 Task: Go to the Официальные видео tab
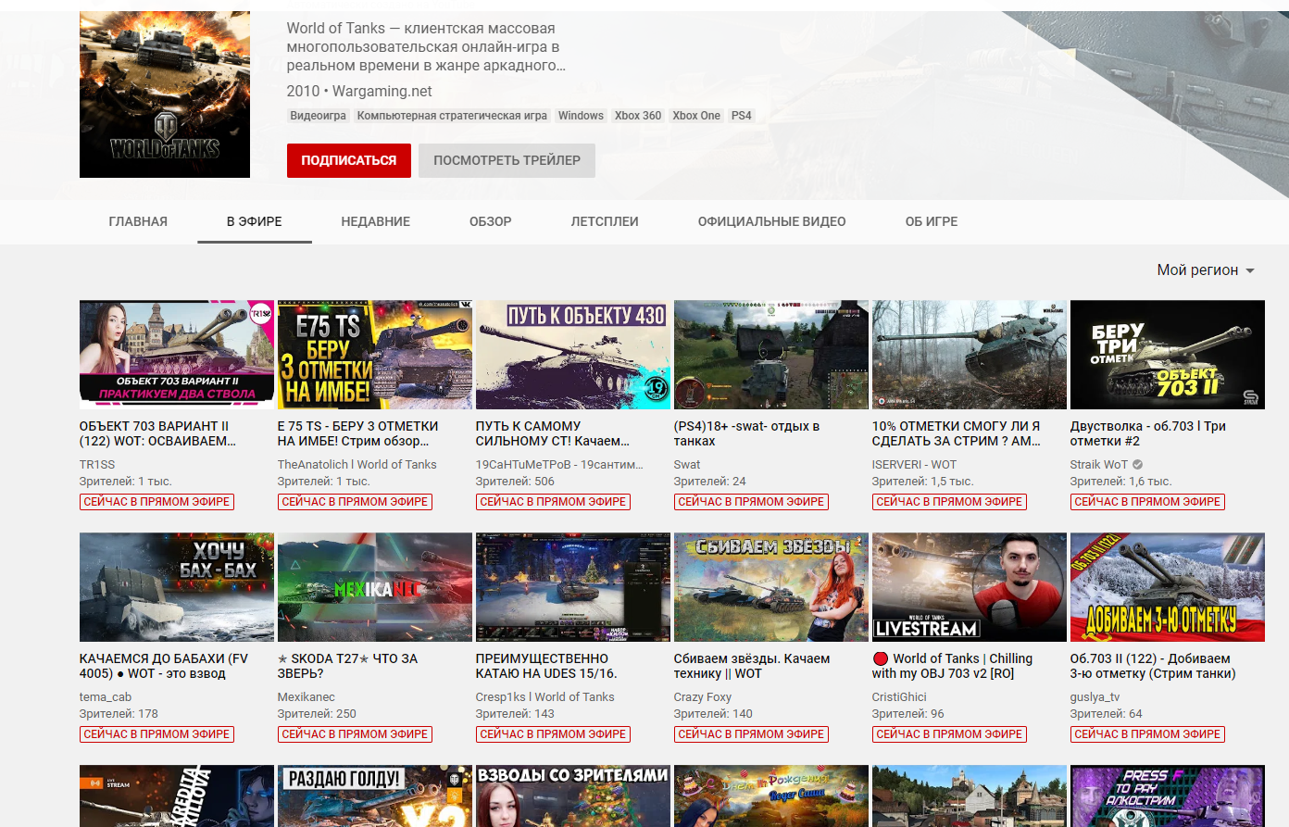771,222
